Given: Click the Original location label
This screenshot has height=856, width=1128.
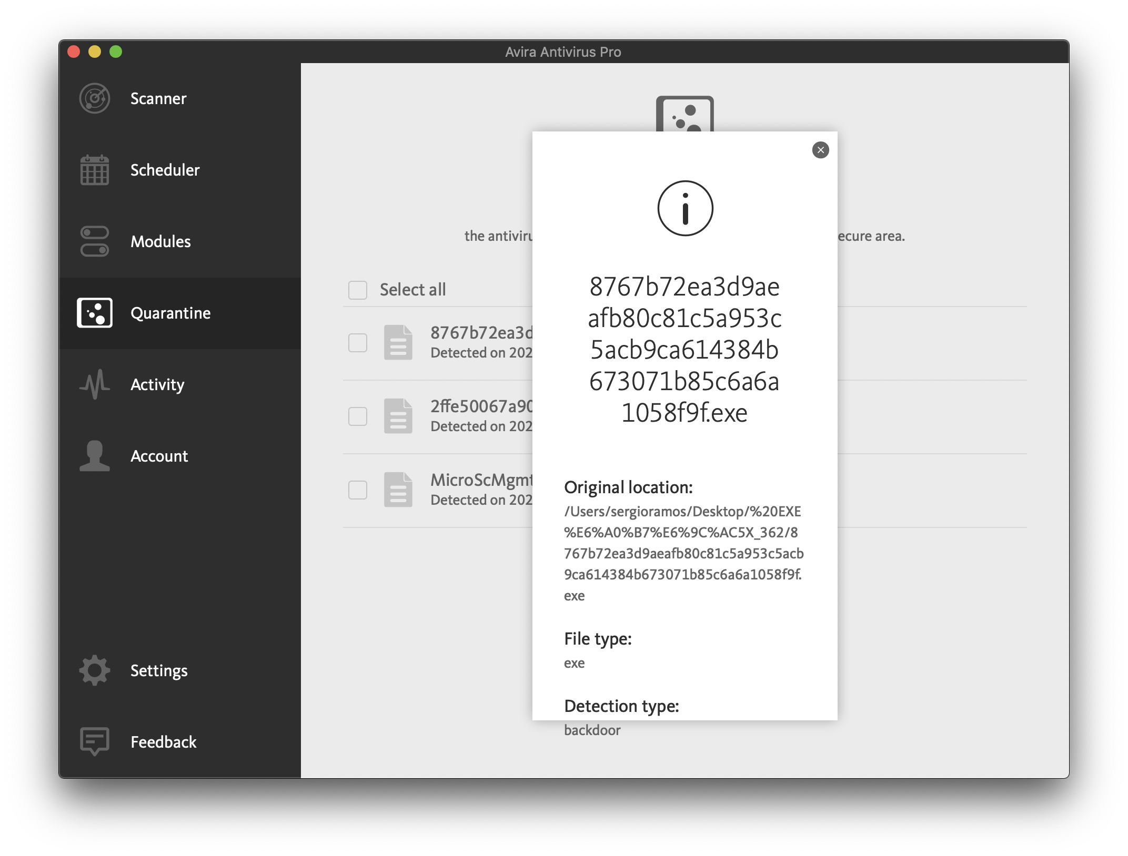Looking at the screenshot, I should click(628, 487).
